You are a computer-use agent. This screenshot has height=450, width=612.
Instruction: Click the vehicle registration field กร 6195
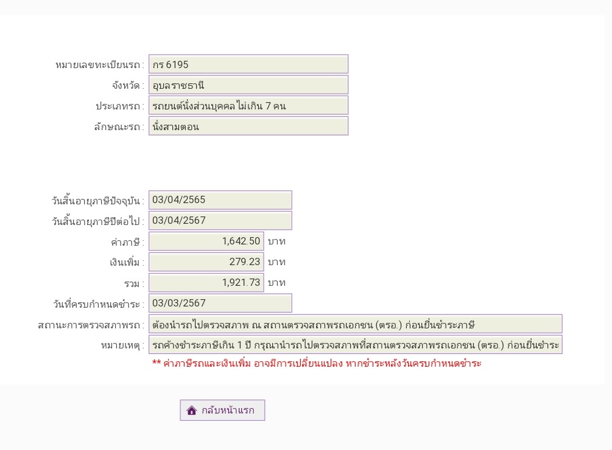point(248,64)
